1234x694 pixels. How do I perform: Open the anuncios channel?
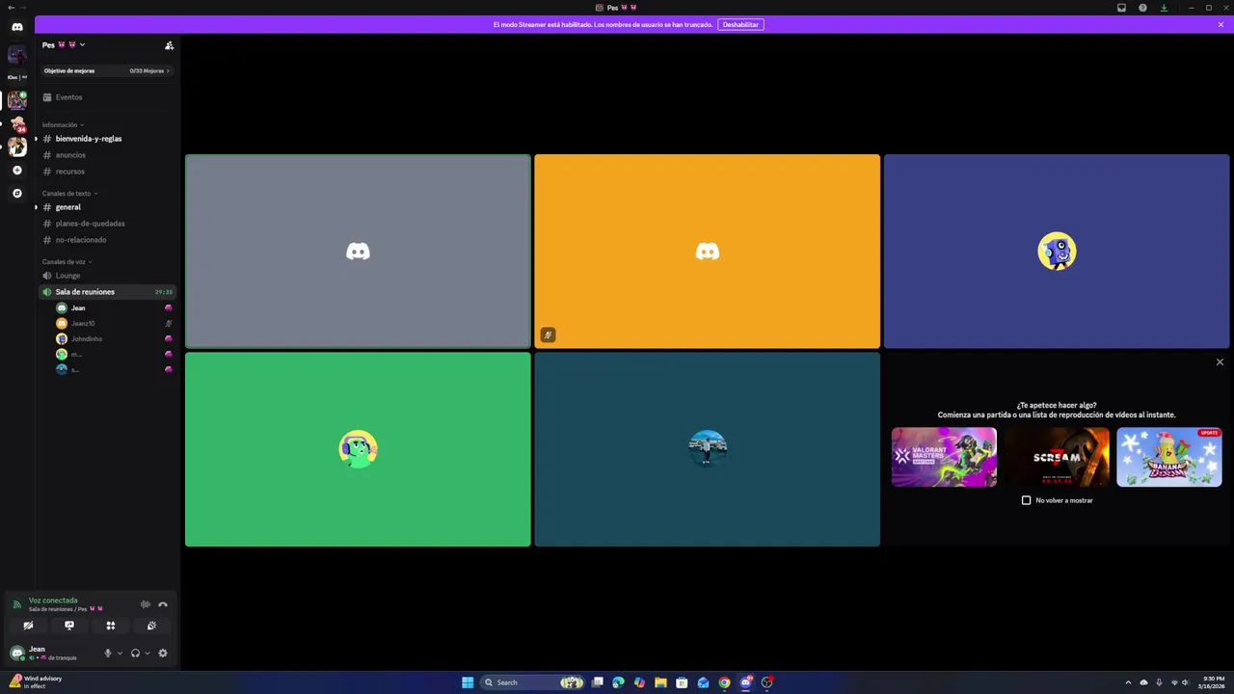[106, 155]
